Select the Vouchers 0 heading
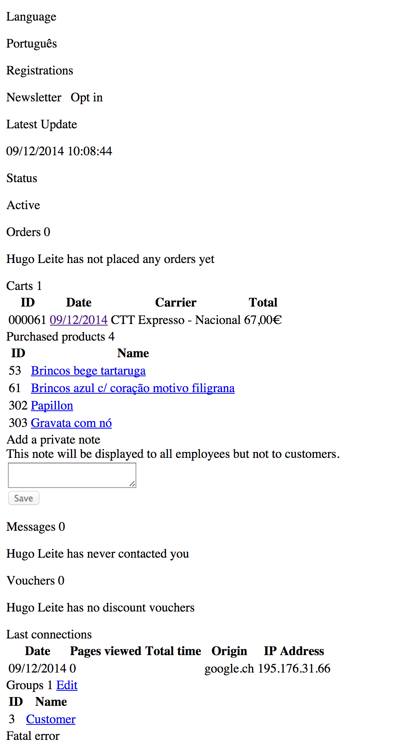401x747 pixels. (36, 580)
